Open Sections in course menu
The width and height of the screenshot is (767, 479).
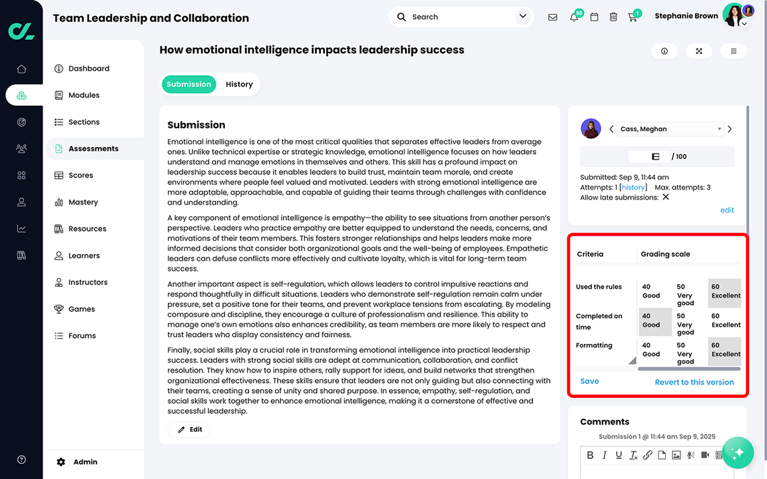coord(84,122)
